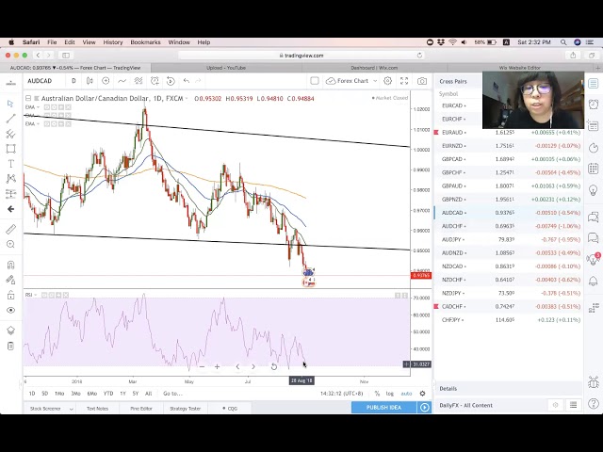Open the candlestick chart style selector

click(x=90, y=81)
